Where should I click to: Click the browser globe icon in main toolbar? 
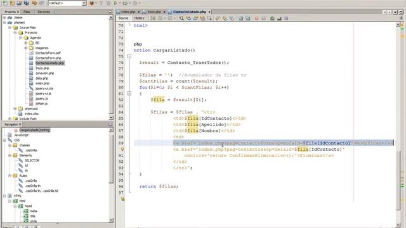coord(91,3)
